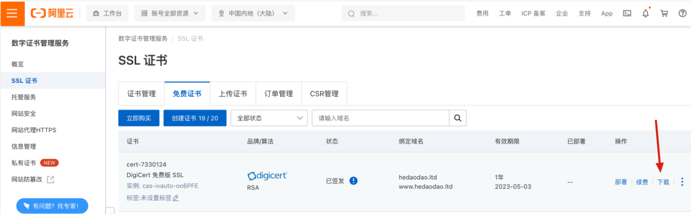Open 支持 in the top menu
The image size is (691, 214).
click(x=584, y=14)
